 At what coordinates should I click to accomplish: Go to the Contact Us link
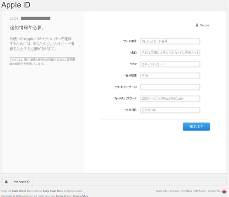(x=213, y=191)
